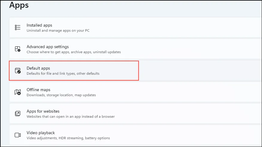Click the Installed apps list icon
Screen dimensions: 262x147
click(x=18, y=27)
